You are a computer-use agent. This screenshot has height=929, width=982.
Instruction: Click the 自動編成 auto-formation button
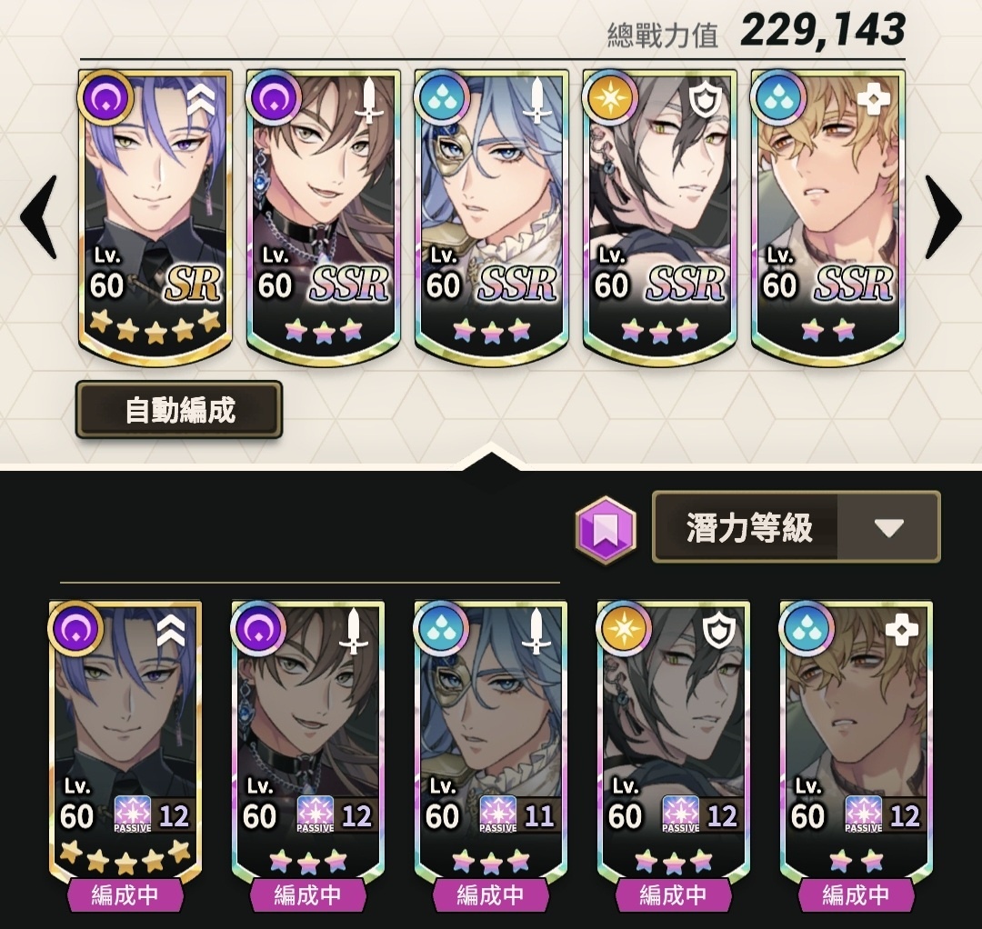[179, 410]
